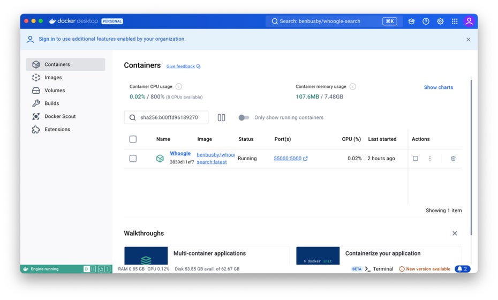Click the Port(s) column header
498x300 pixels.
click(x=282, y=139)
